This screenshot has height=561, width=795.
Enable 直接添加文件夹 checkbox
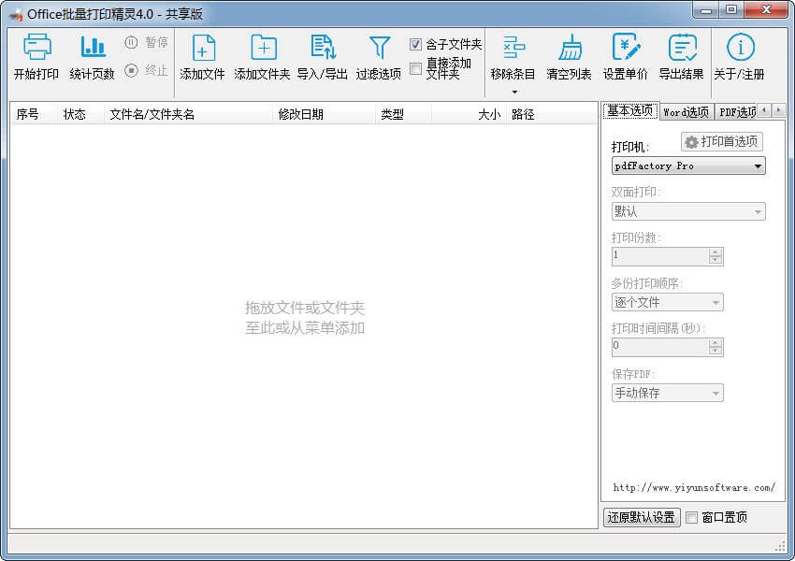tap(415, 68)
